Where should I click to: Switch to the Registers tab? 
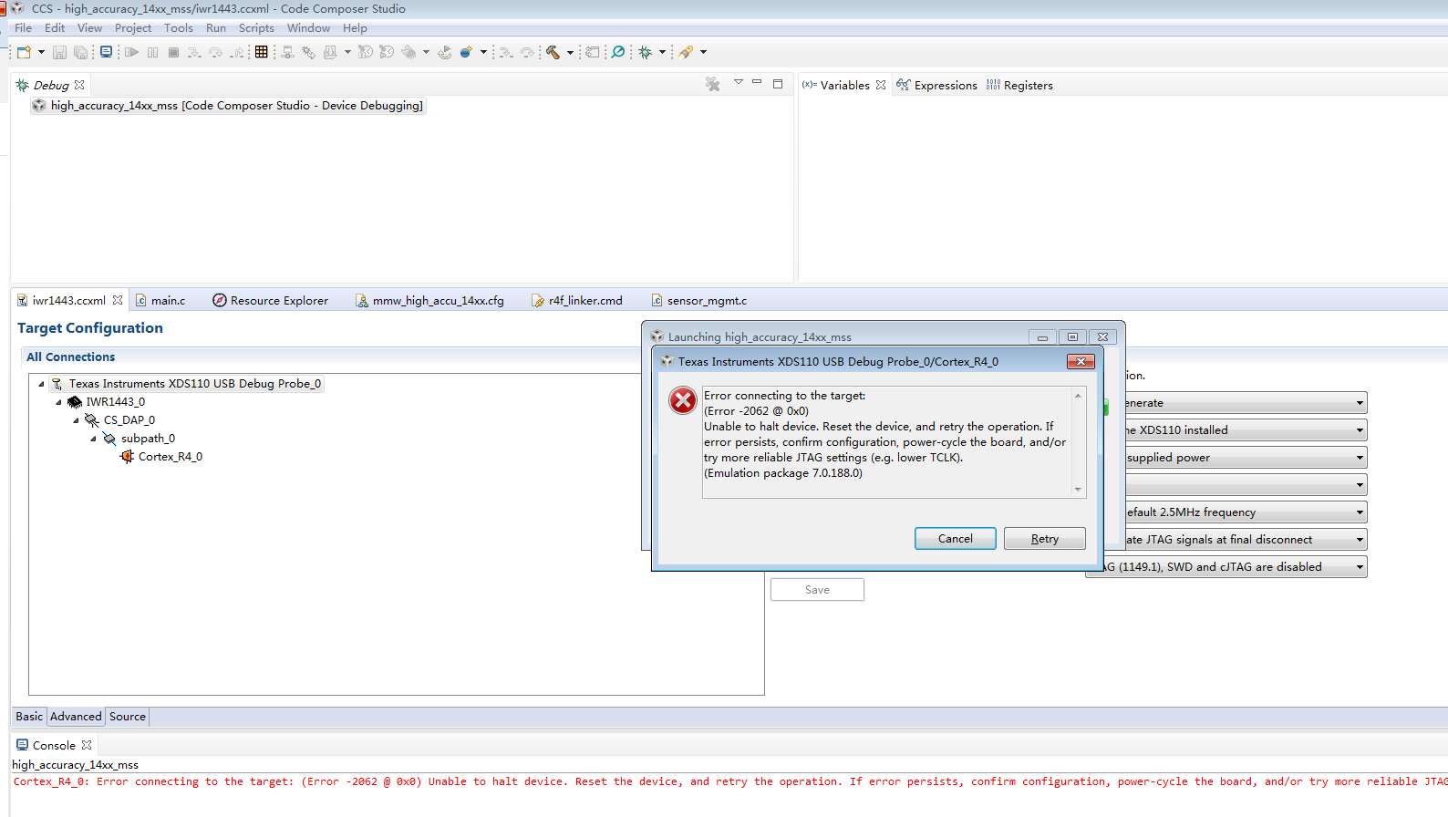pyautogui.click(x=1019, y=85)
